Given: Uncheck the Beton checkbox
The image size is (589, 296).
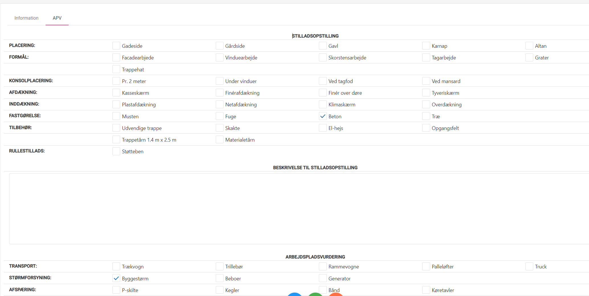Looking at the screenshot, I should point(323,116).
